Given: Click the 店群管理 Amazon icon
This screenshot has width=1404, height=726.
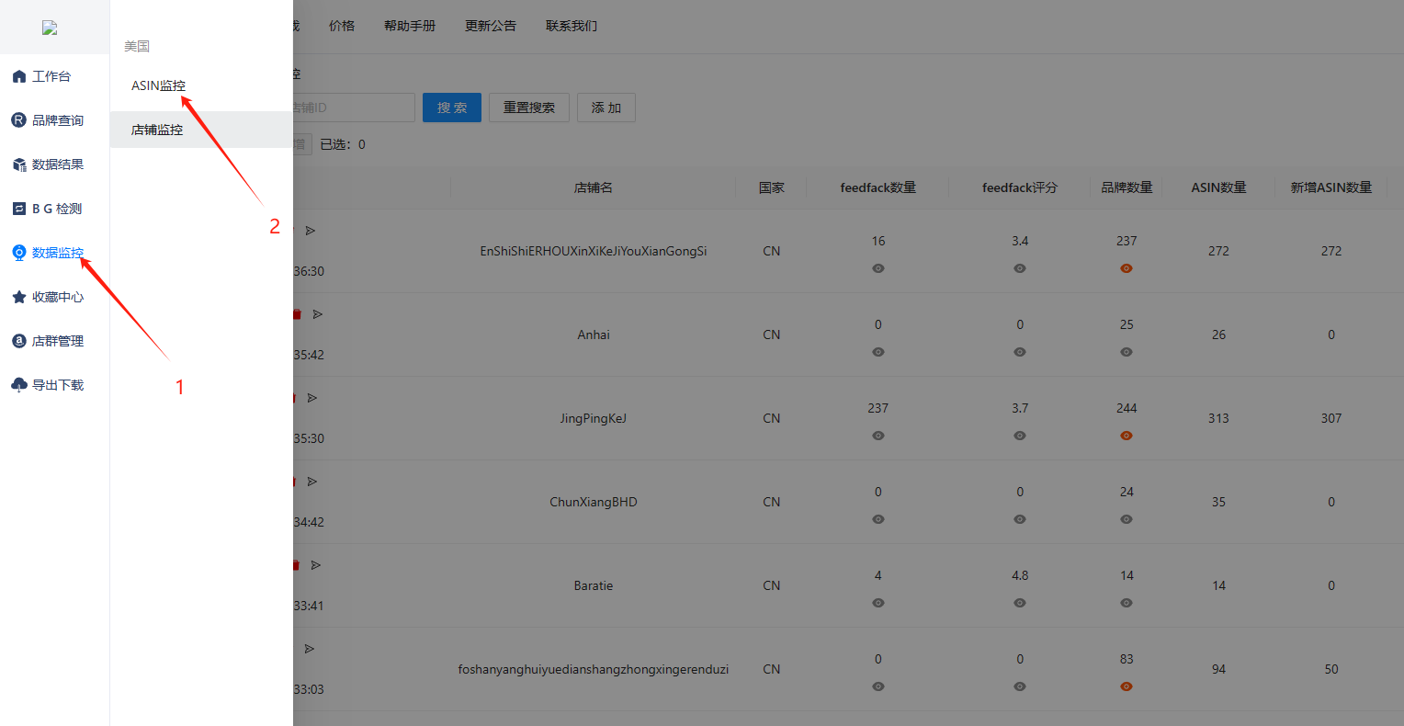Looking at the screenshot, I should (x=19, y=341).
